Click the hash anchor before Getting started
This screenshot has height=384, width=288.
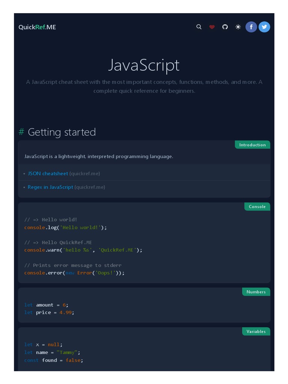coord(21,132)
